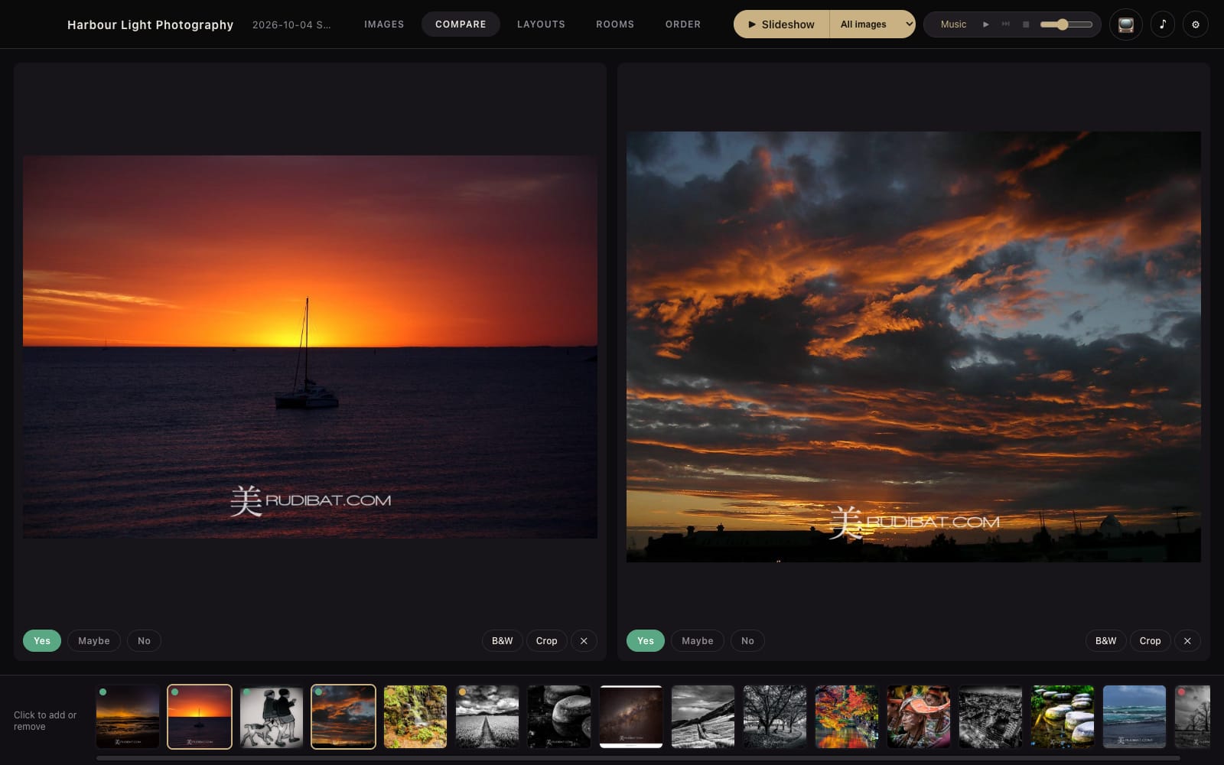The height and width of the screenshot is (765, 1224).
Task: Add the bare winter trees thumbnail
Action: tap(775, 717)
